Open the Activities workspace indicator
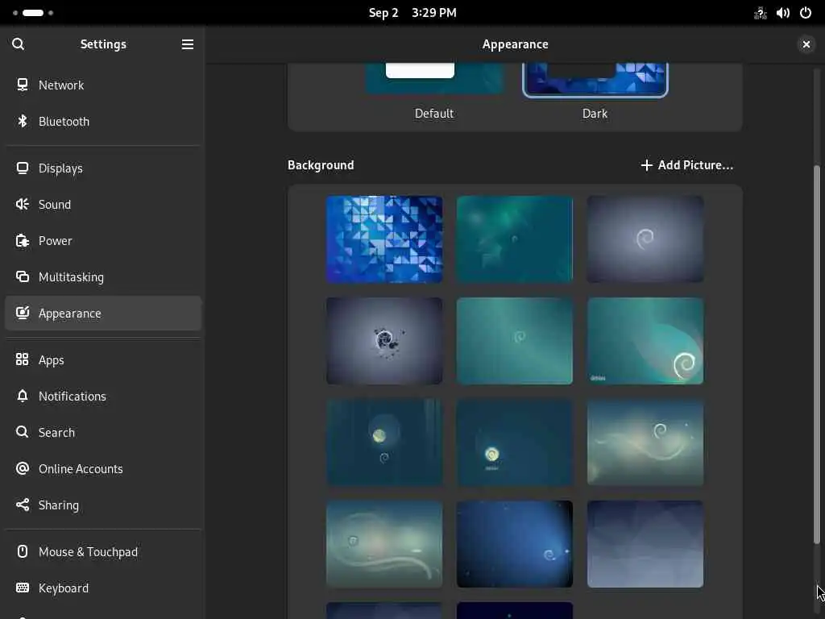The image size is (825, 619). [32, 13]
